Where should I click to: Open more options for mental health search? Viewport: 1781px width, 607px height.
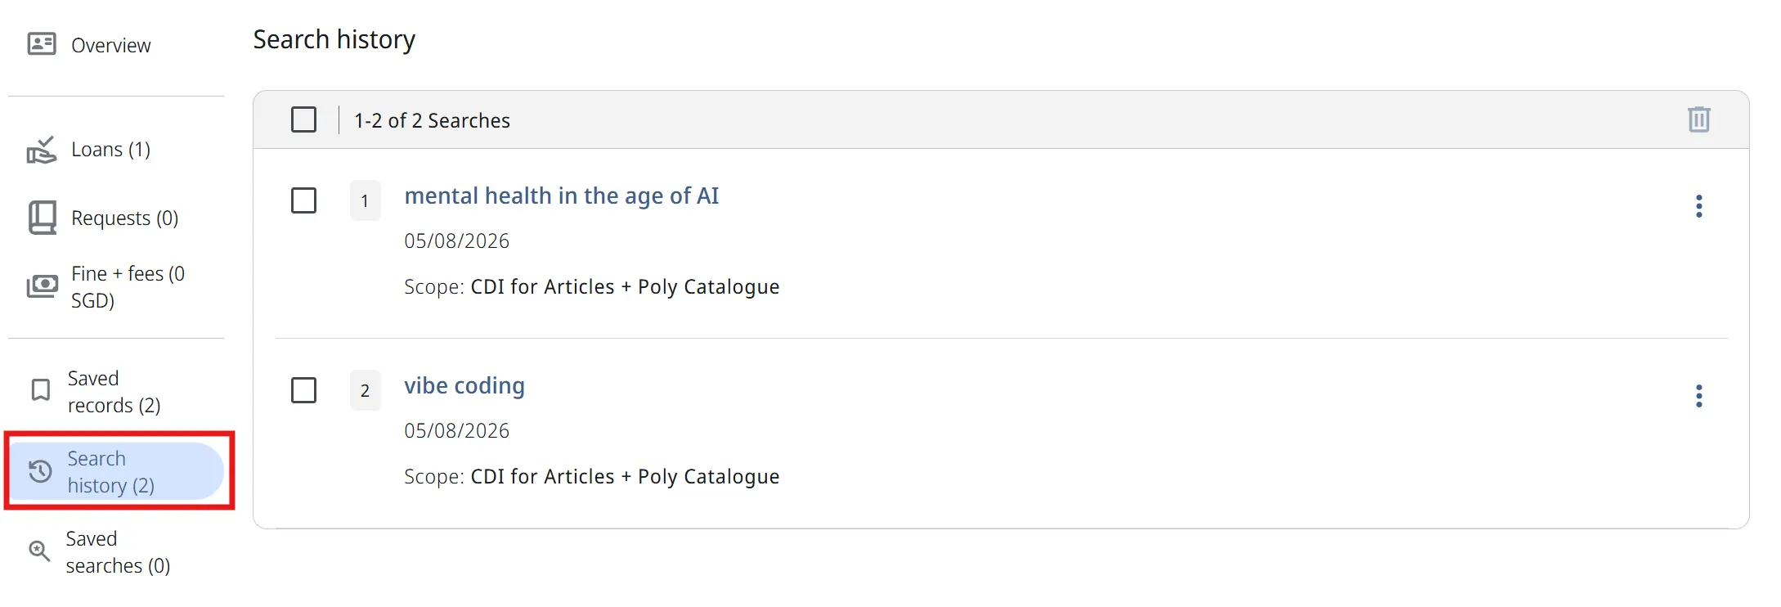(x=1698, y=206)
